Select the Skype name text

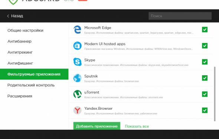[x=90, y=60]
